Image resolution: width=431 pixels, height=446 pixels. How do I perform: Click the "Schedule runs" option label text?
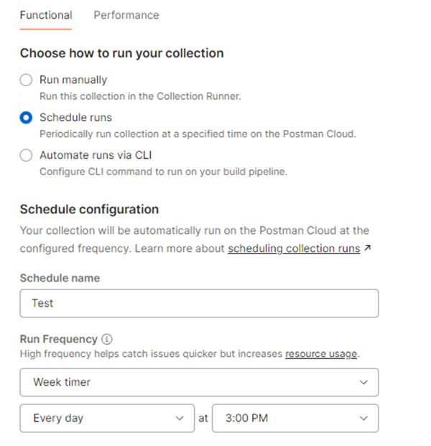(x=75, y=117)
